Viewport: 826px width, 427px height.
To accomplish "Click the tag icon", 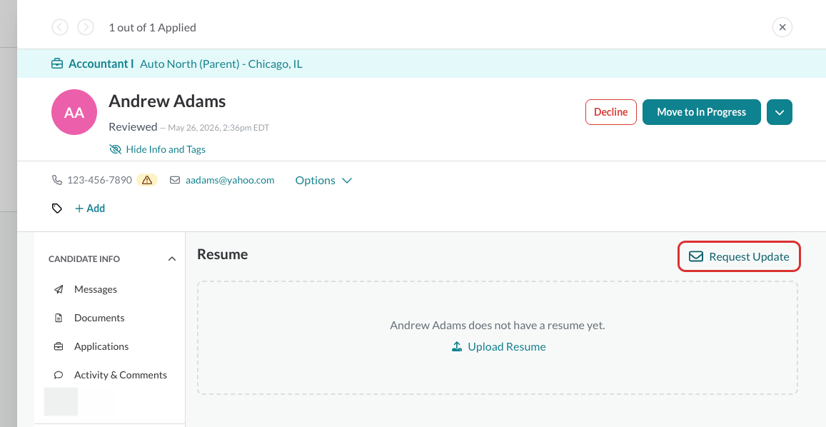I will (x=57, y=209).
